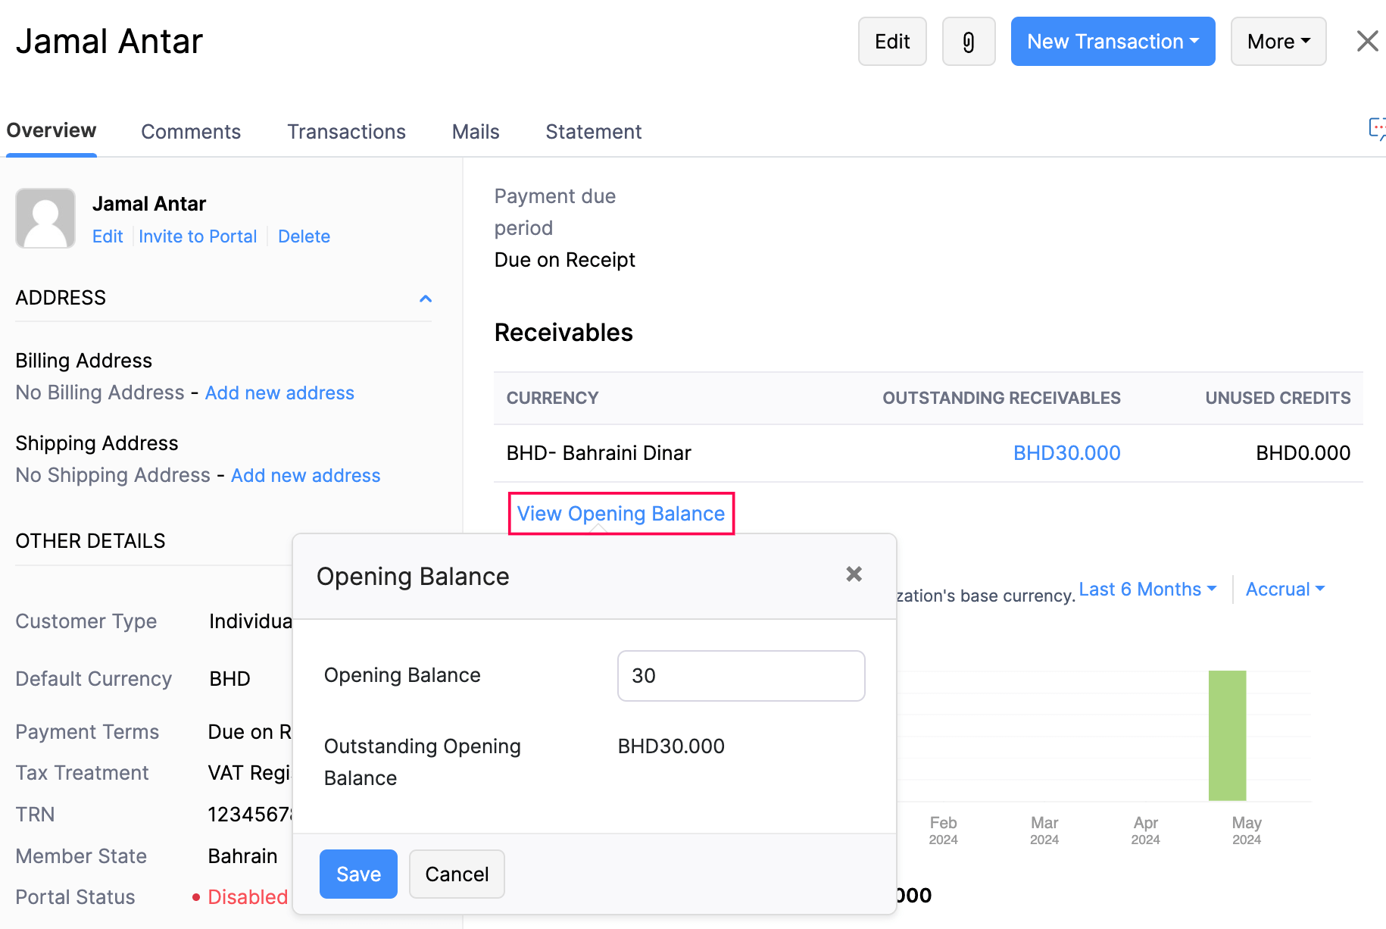Viewport: 1386px width, 929px height.
Task: Open the Statement tab
Action: coord(593,132)
